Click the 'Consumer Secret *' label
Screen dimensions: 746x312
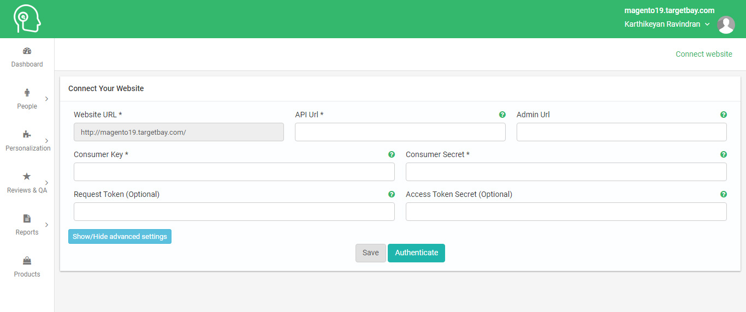tap(437, 154)
